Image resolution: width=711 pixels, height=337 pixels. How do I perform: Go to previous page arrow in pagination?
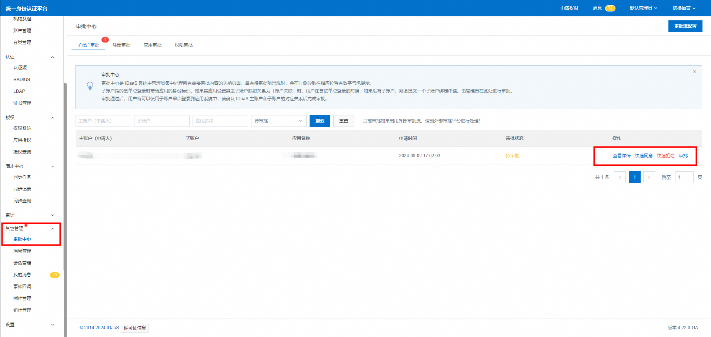[x=620, y=178]
